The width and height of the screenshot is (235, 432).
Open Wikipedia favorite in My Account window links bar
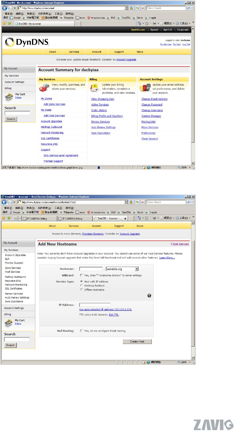[67, 18]
